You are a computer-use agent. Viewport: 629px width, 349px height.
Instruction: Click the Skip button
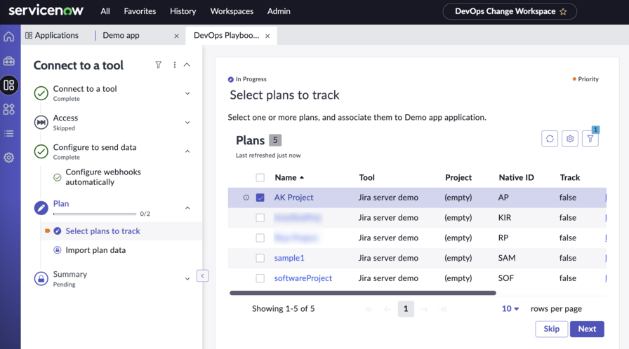(552, 329)
